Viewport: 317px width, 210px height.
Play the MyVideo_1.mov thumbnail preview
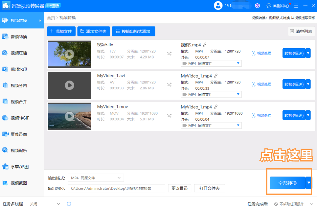click(70, 116)
